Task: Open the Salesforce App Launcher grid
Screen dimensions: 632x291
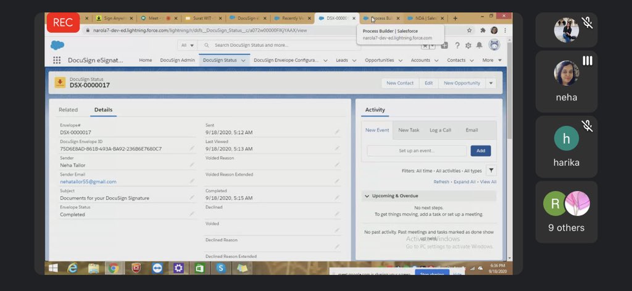Action: [57, 60]
